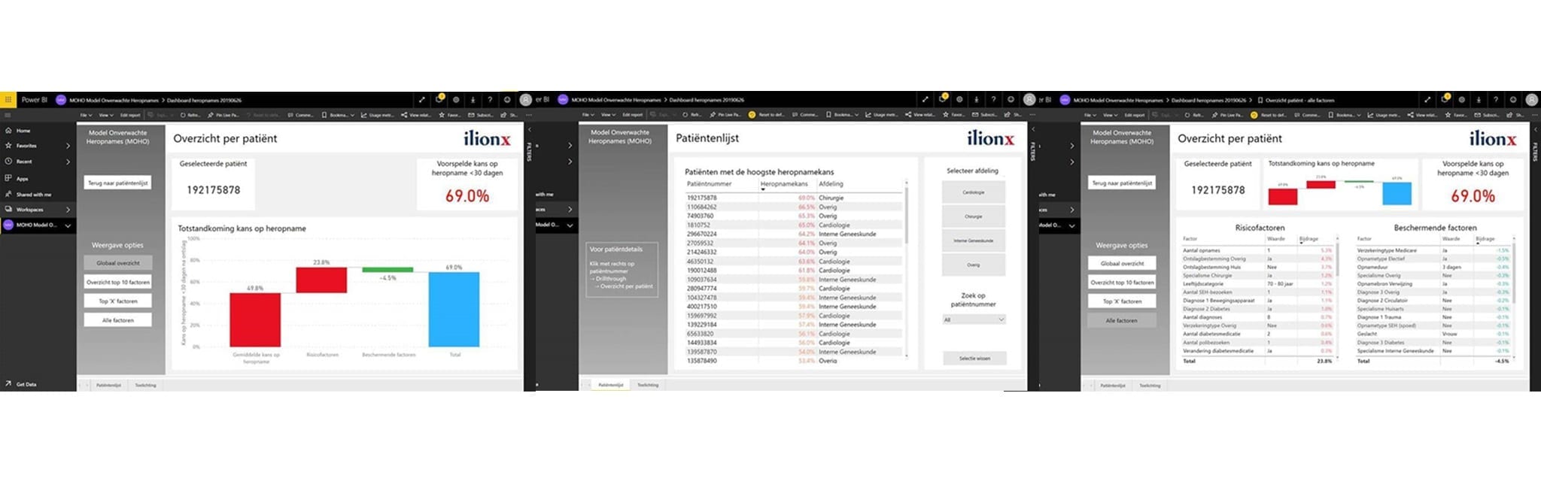The height and width of the screenshot is (496, 1541).
Task: Collapse navigation pane with hamburger icon
Action: pyautogui.click(x=8, y=115)
